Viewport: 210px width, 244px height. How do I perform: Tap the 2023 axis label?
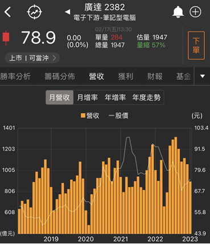pyautogui.click(x=190, y=239)
